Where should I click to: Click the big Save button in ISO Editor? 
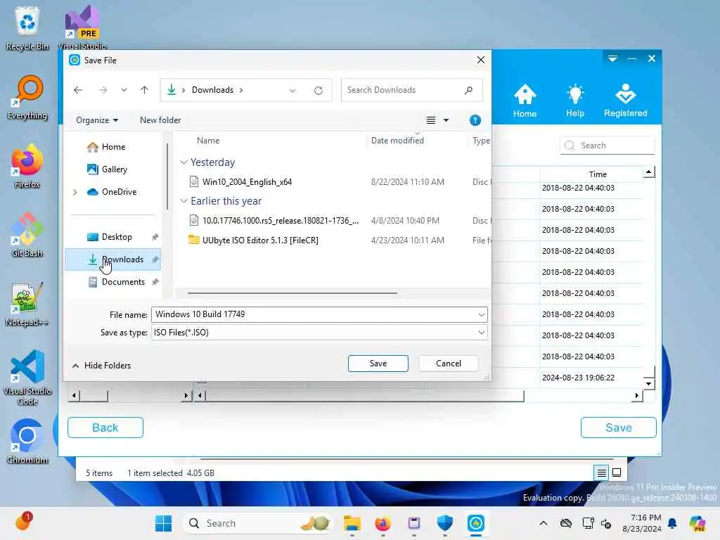[618, 427]
